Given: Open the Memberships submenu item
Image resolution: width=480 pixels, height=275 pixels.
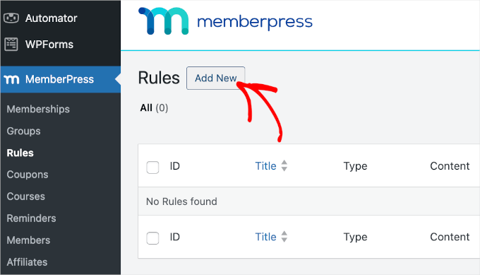Looking at the screenshot, I should (38, 109).
